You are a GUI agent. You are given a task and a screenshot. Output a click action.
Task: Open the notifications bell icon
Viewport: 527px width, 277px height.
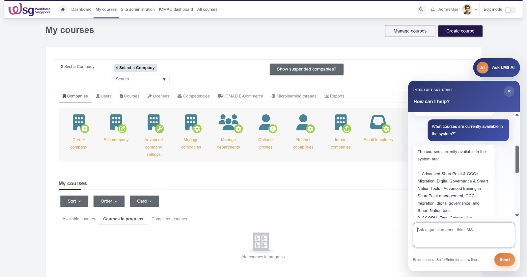[x=433, y=10]
